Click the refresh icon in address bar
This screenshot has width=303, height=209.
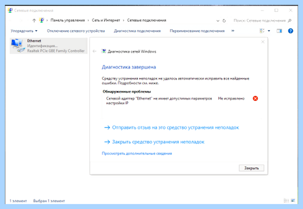coord(224,21)
